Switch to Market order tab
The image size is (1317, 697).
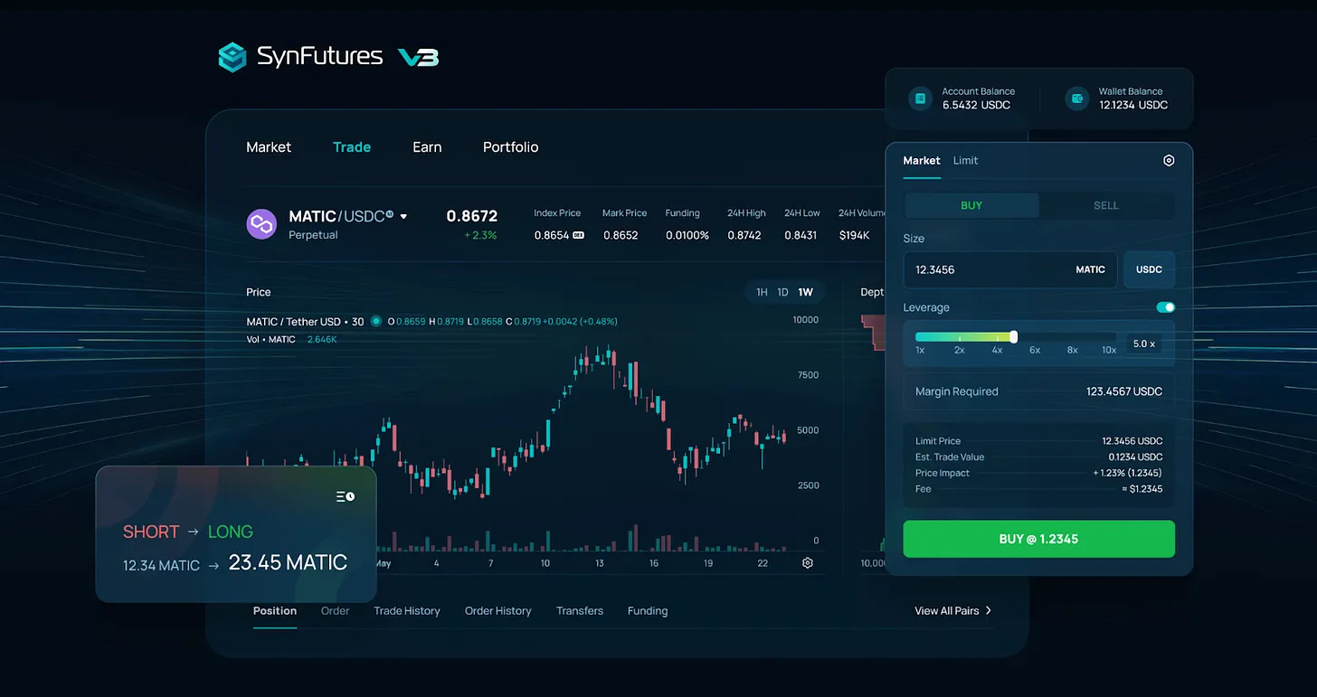(x=922, y=160)
